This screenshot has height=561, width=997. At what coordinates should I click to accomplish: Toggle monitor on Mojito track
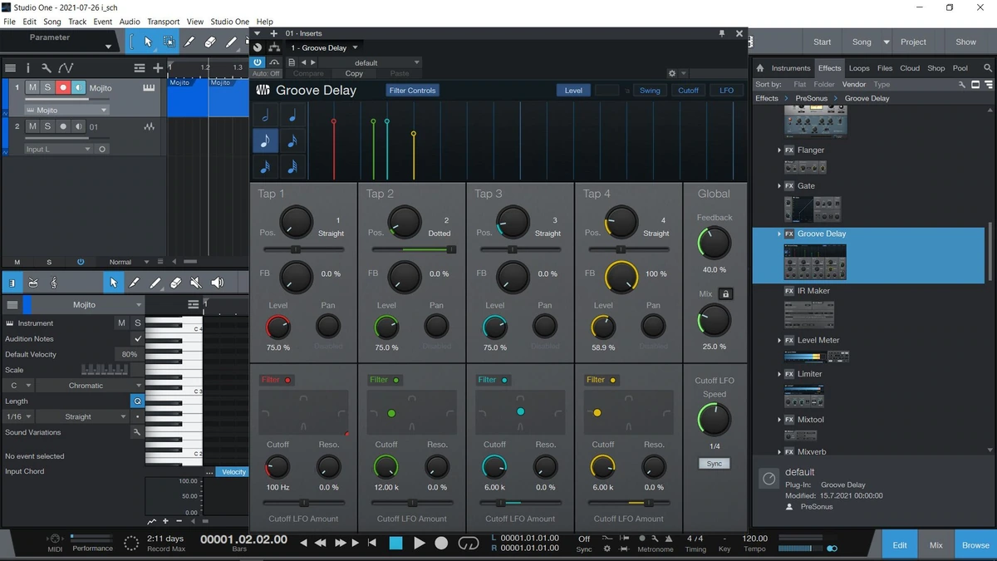coord(77,87)
